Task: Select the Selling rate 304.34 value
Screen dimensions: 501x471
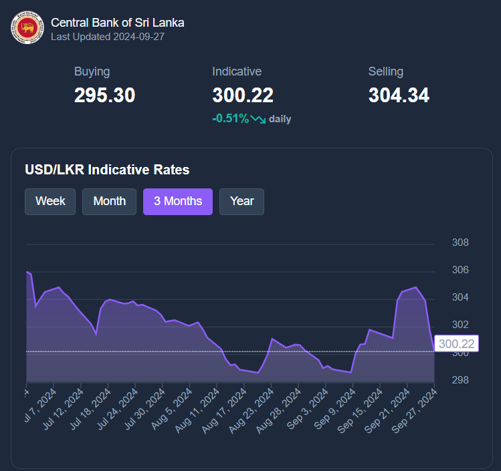Action: (399, 96)
